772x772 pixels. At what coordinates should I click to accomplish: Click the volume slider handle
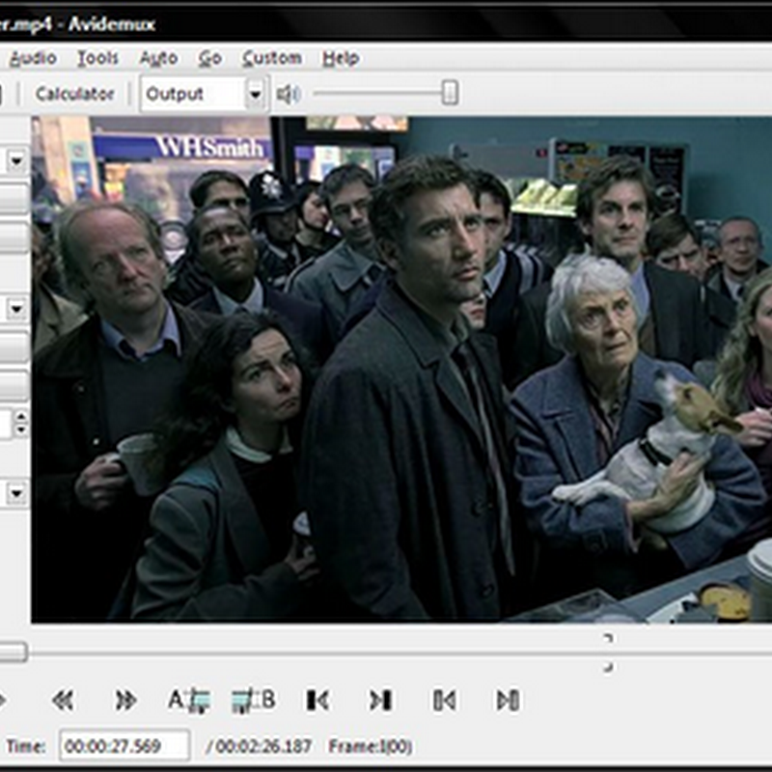tap(450, 93)
